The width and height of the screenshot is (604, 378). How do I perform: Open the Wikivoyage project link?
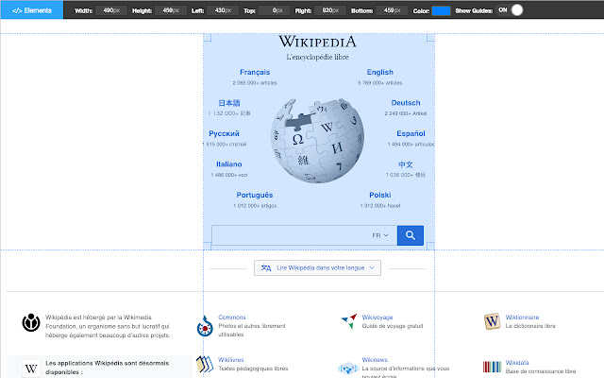377,318
